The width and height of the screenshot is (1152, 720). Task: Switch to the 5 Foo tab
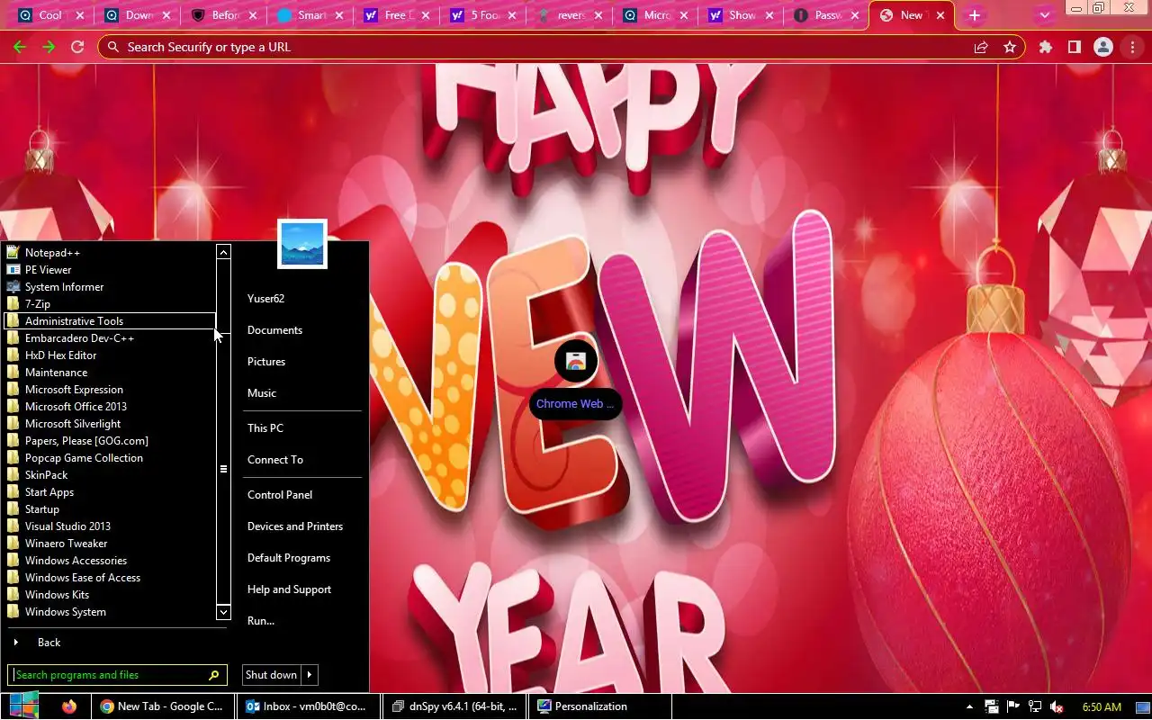(483, 15)
